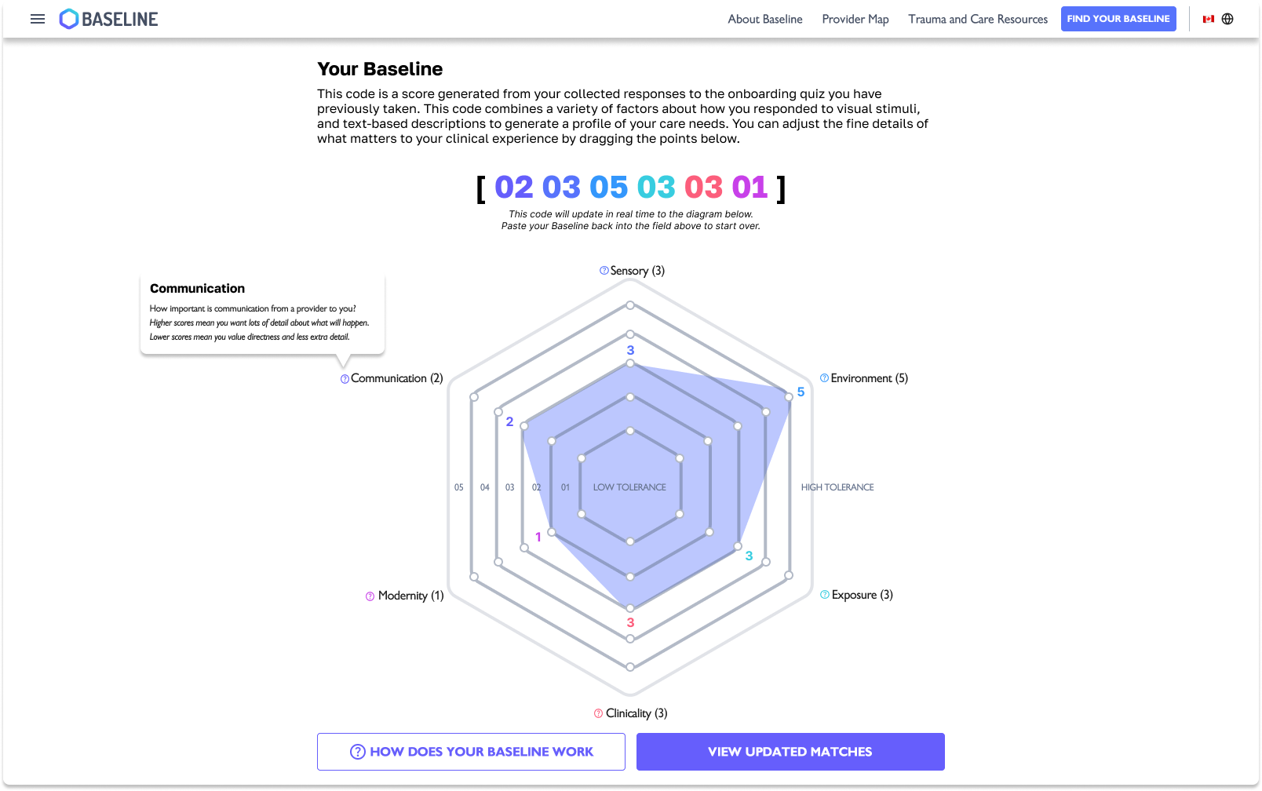The height and width of the screenshot is (791, 1262).
Task: Click the HIGH TOLERANCE label
Action: tap(837, 487)
